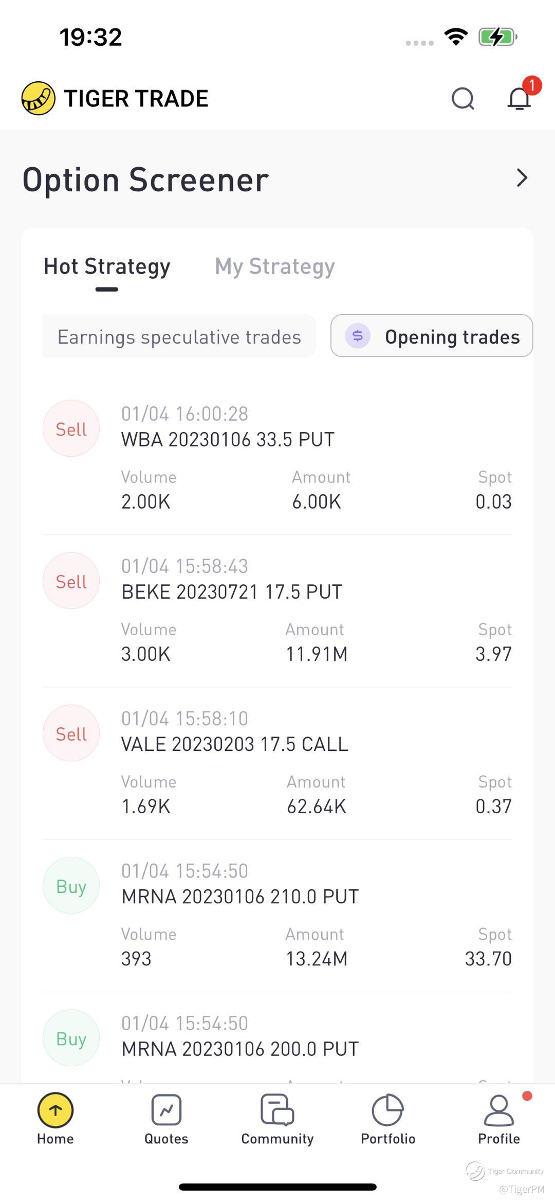Tap Sell badge for VALE call
The image size is (555, 1202).
click(71, 733)
